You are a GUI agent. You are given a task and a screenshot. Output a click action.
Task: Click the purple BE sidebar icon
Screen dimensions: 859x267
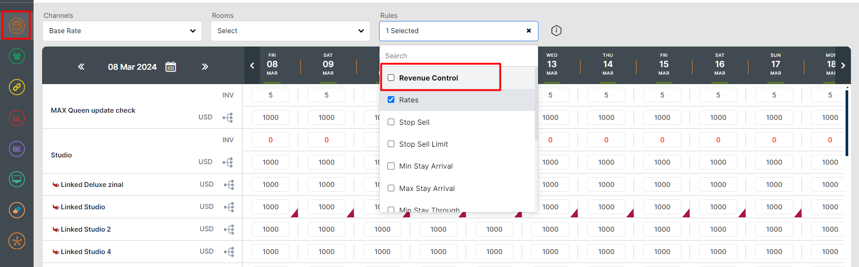pyautogui.click(x=17, y=149)
